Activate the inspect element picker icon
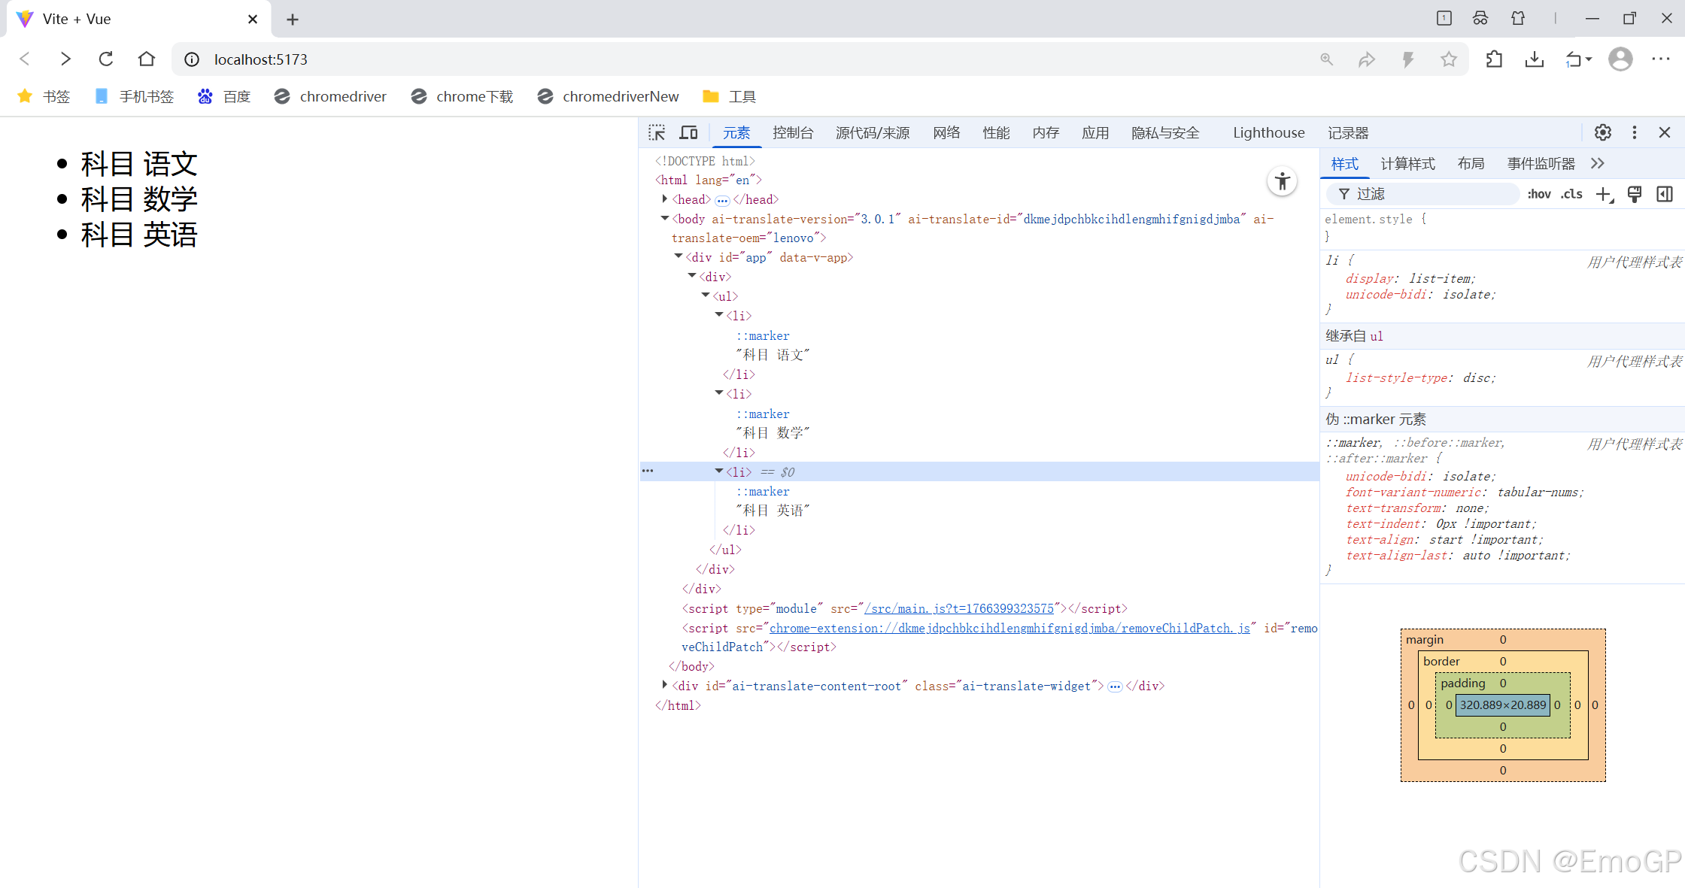1685x888 pixels. (x=657, y=133)
